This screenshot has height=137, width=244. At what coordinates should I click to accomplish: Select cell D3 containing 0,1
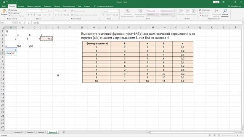(x=47, y=38)
